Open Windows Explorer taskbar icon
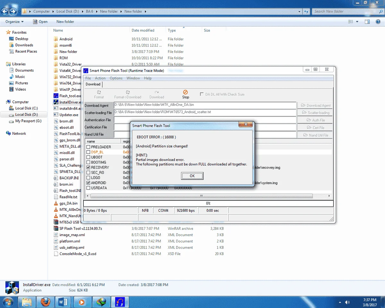 point(27,302)
